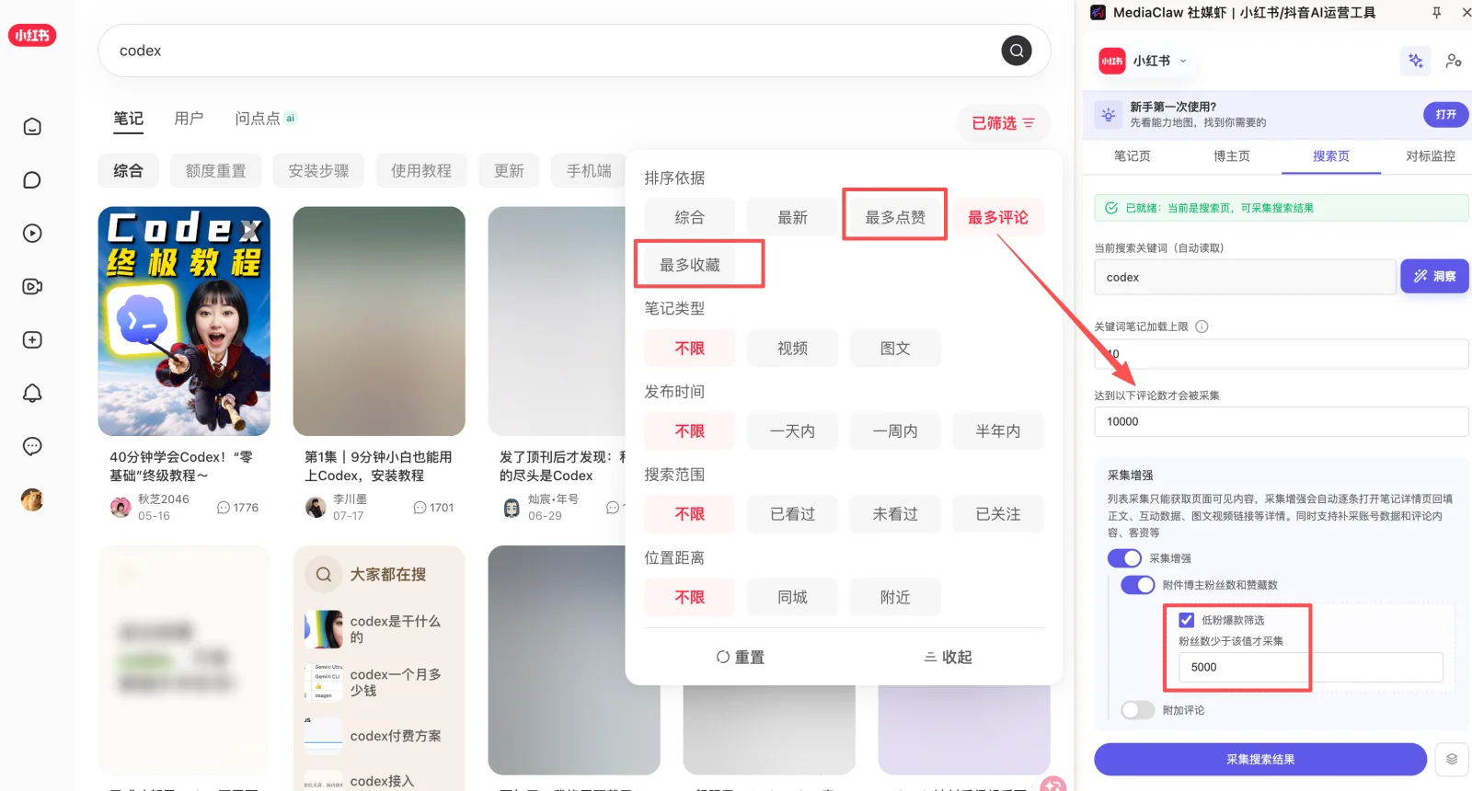Switch to the 问点点 AI tab
Image resolution: width=1472 pixels, height=791 pixels.
[x=265, y=119]
